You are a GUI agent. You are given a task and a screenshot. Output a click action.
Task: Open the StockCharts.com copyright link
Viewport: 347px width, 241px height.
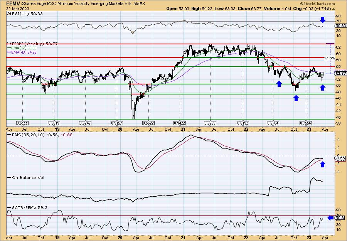pyautogui.click(x=318, y=4)
